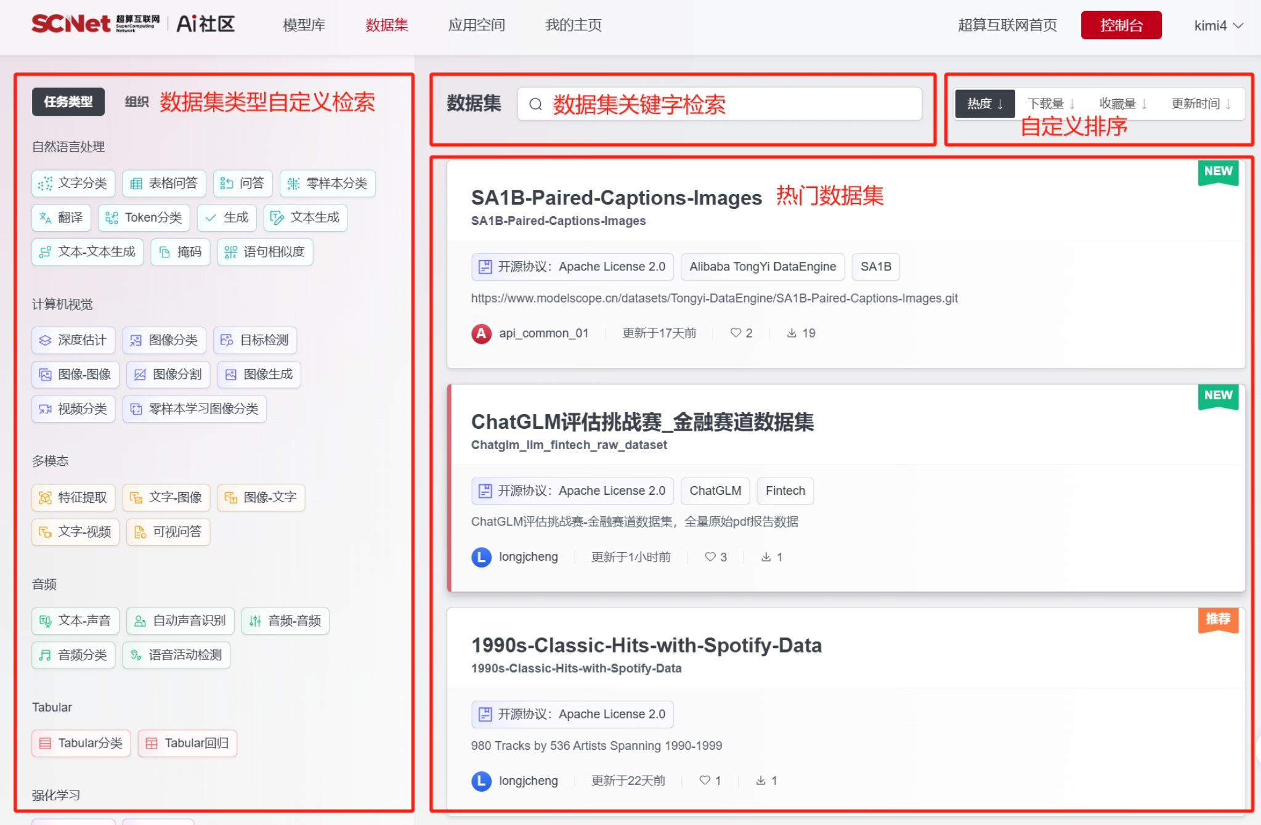Switch to the 组织 tab
Screen dimensions: 1261x825
[136, 102]
